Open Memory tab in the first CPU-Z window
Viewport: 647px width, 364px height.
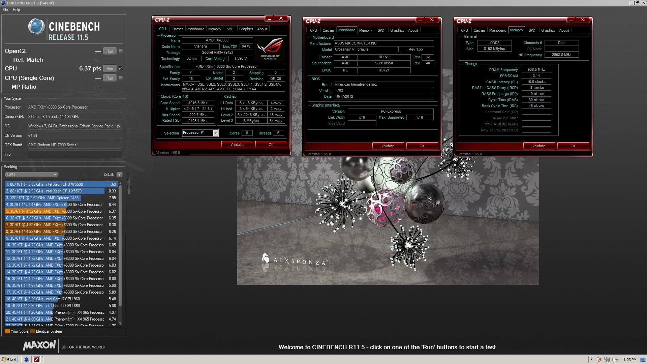[x=214, y=29]
